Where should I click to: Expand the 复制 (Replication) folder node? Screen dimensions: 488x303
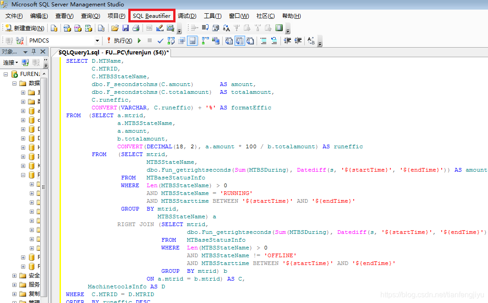coord(14,294)
